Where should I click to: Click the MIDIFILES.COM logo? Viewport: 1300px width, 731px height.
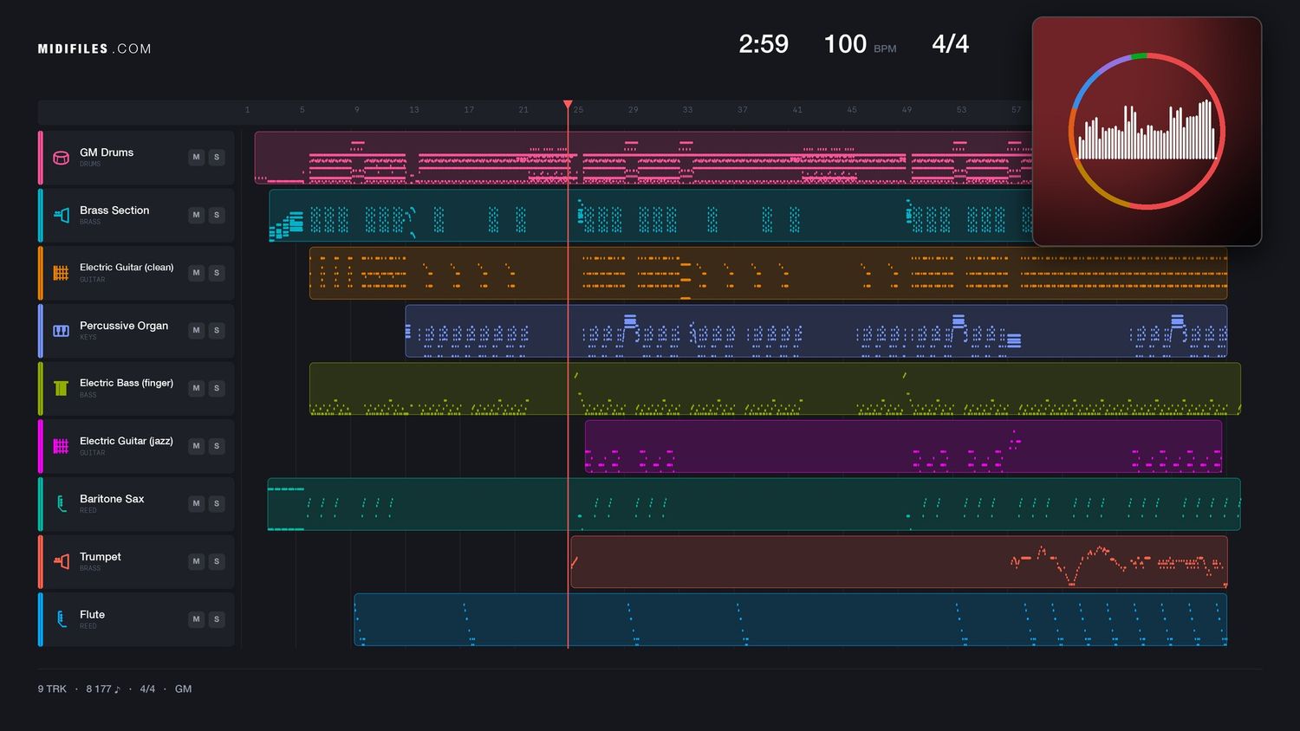(94, 49)
